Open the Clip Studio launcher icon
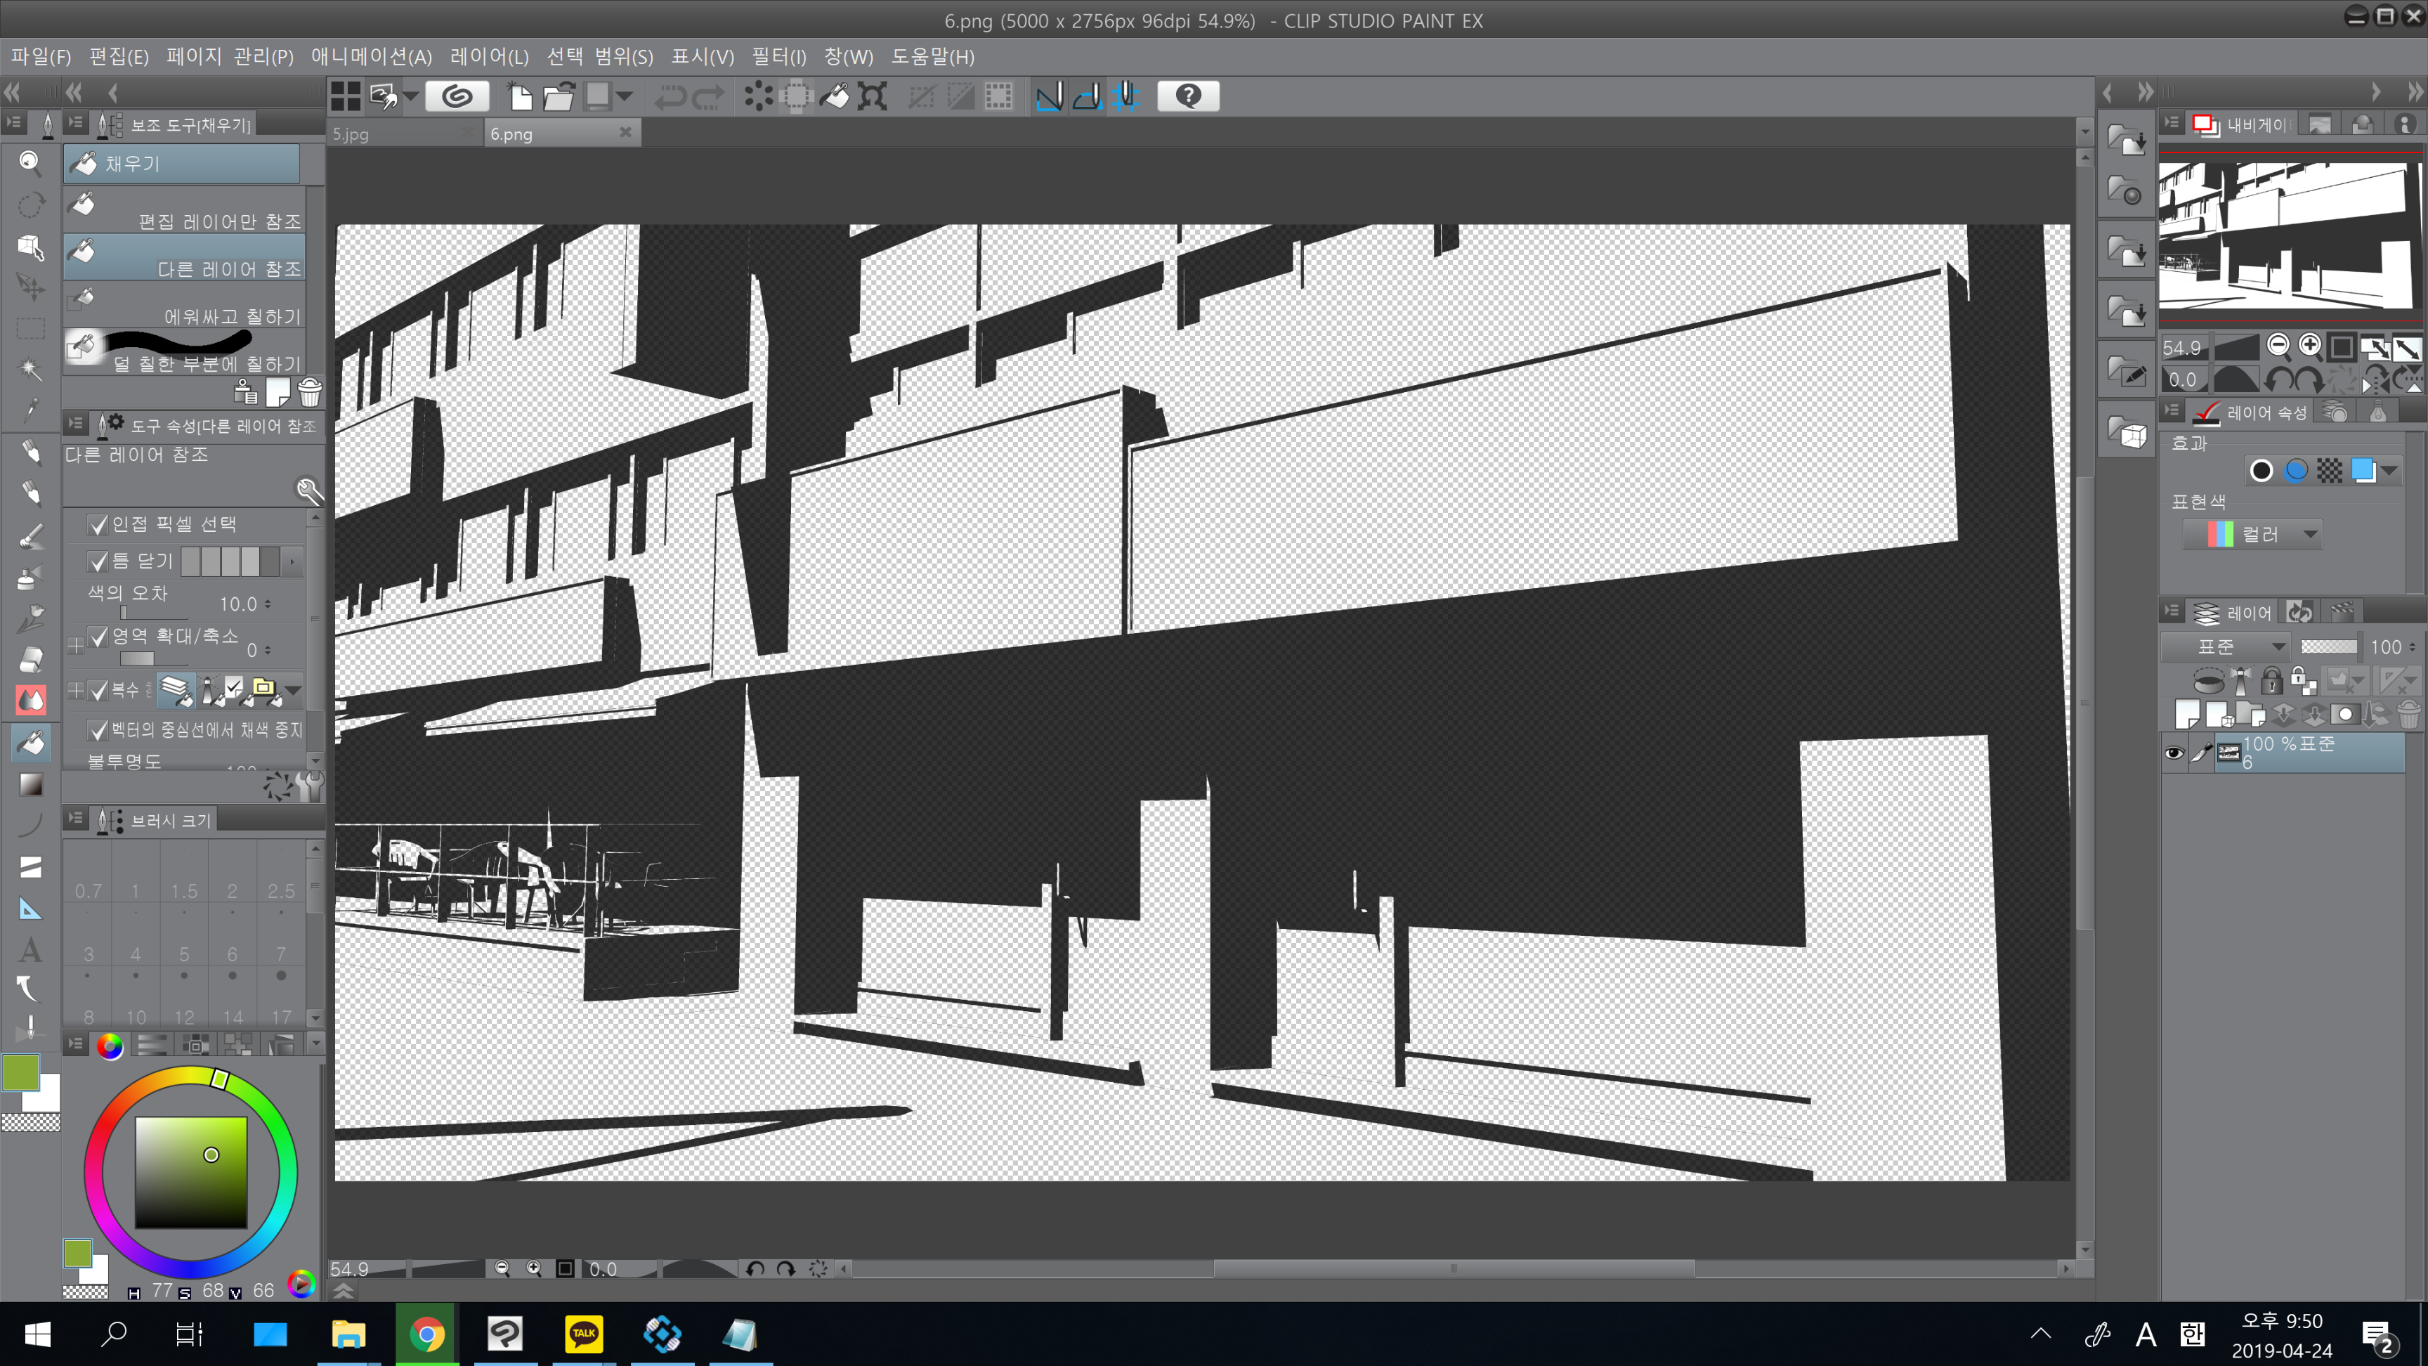Image resolution: width=2428 pixels, height=1366 pixels. [x=457, y=96]
